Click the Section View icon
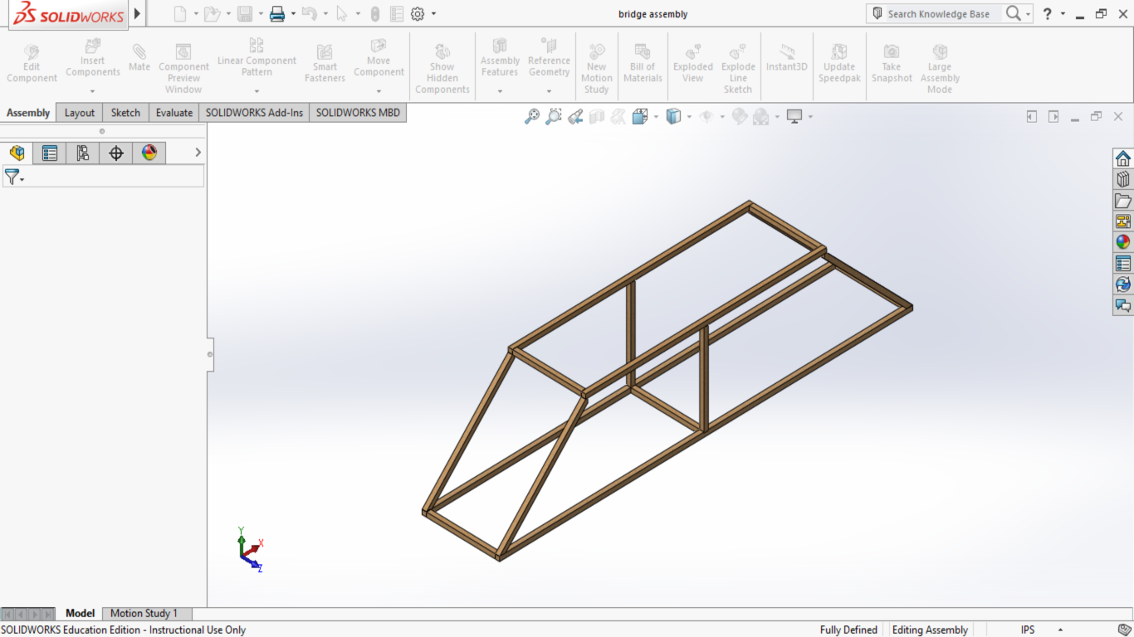The height and width of the screenshot is (637, 1134). 597,117
